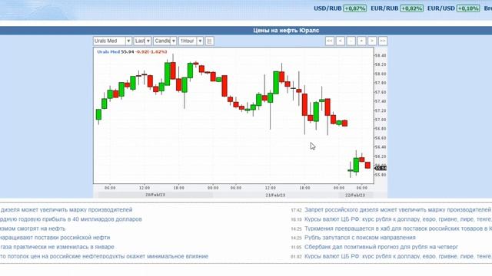Viewport: 492px width, 276px height.
Task: Click the Urals Med 55.94 chart legend
Action: [x=131, y=51]
